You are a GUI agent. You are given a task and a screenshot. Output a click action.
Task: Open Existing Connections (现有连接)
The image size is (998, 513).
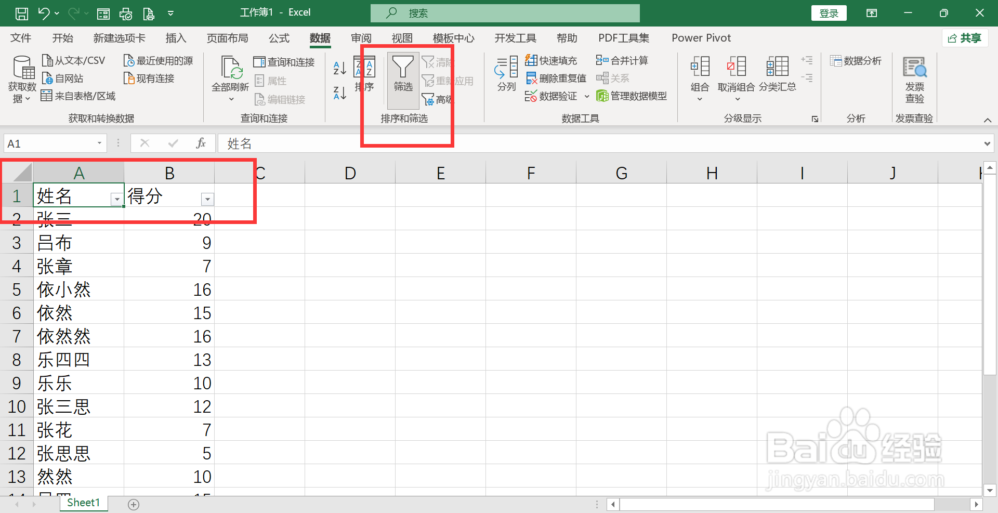149,78
